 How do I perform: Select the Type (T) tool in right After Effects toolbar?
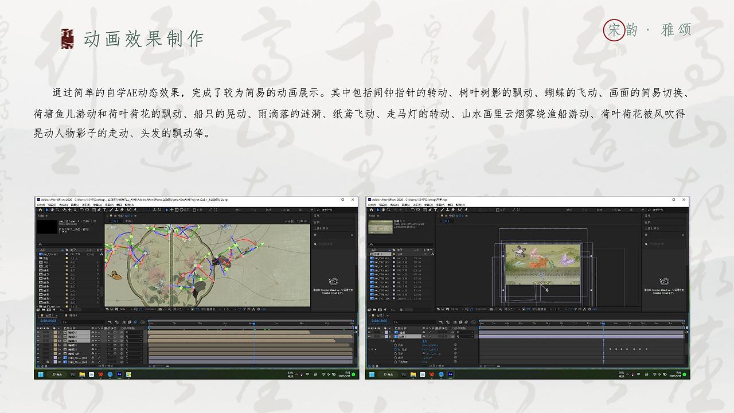436,210
